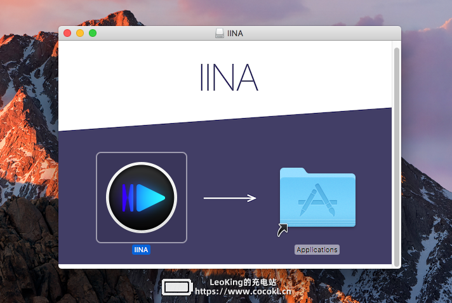
Task: Close the IINA installer window
Action: pyautogui.click(x=67, y=33)
